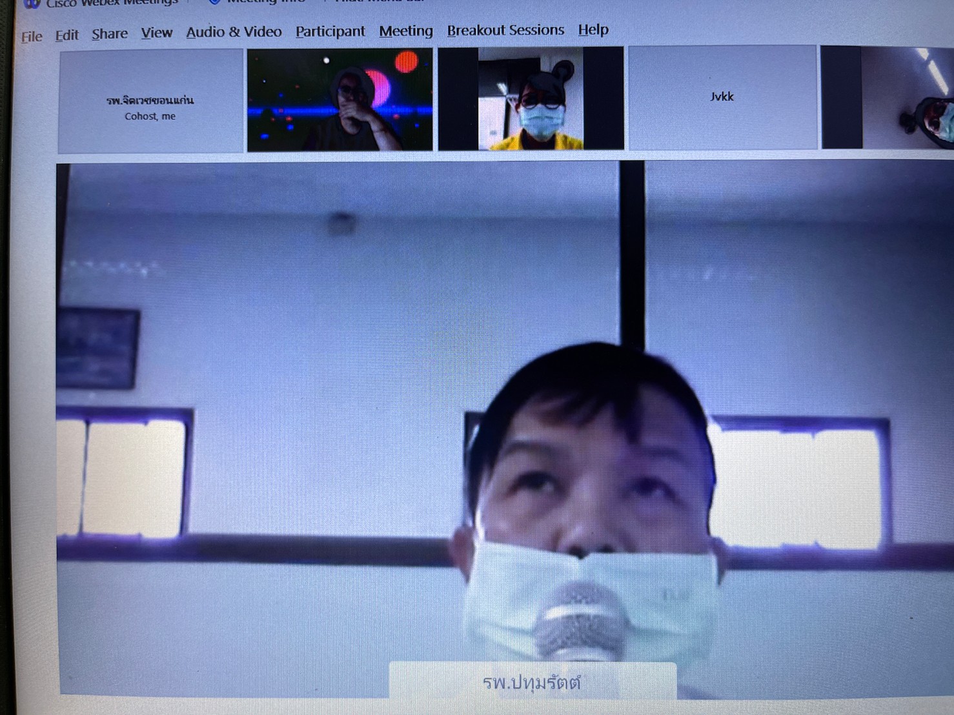Select the participant video with space background
The height and width of the screenshot is (715, 954).
coord(340,99)
